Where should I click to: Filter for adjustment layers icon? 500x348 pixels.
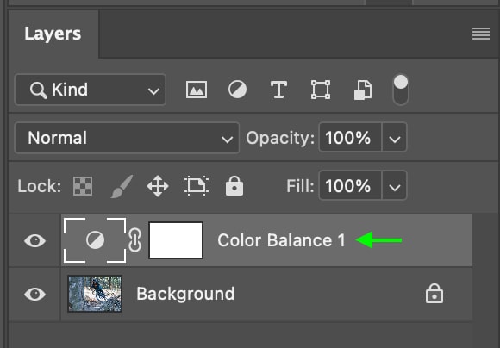pos(237,90)
